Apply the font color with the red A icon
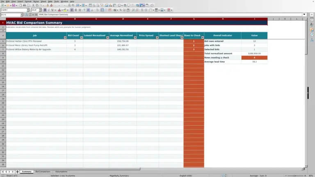Image resolution: width=315 pixels, height=177 pixels. [59, 10]
